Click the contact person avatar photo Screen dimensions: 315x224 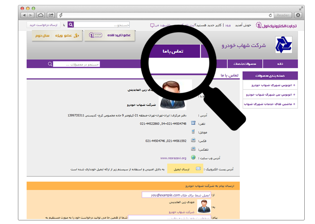pyautogui.click(x=173, y=95)
